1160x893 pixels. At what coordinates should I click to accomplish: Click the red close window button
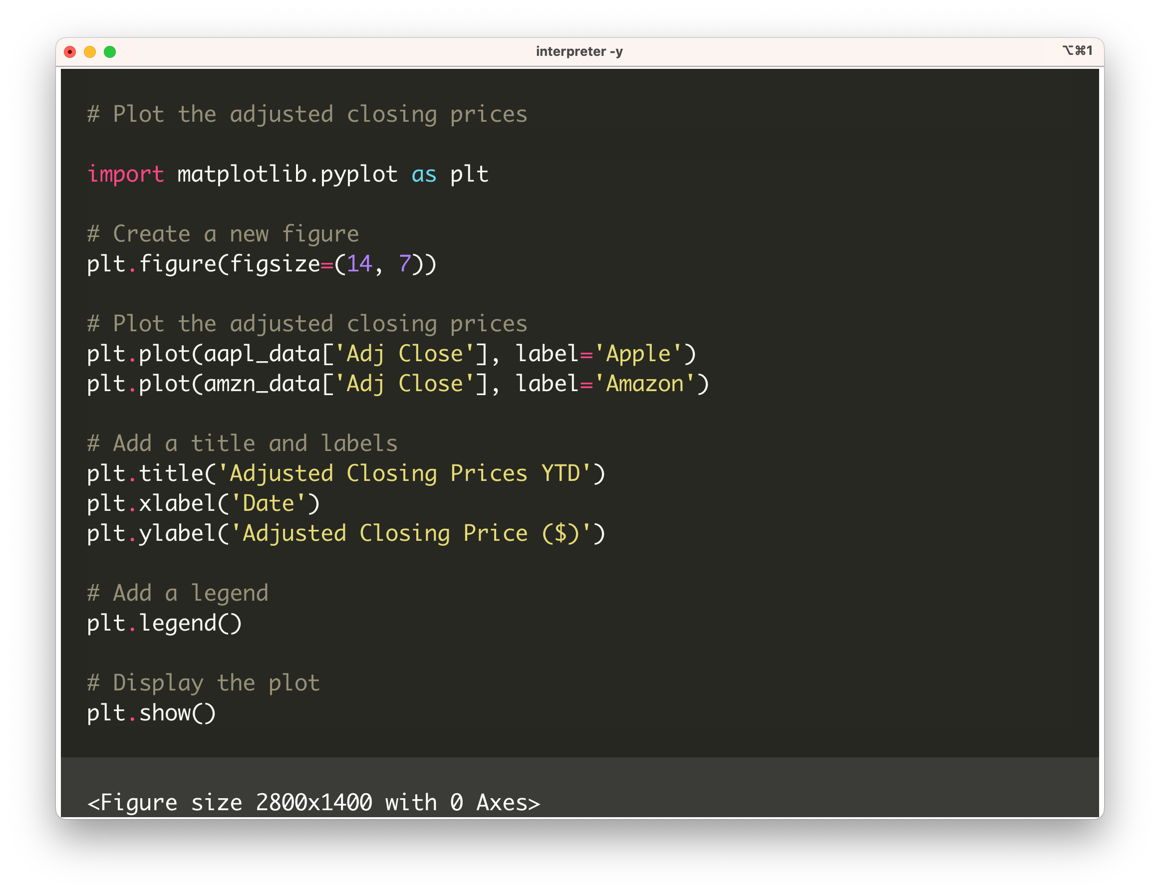click(x=69, y=51)
